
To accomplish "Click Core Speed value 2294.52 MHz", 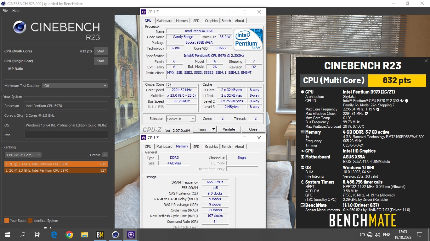I will pos(182,90).
